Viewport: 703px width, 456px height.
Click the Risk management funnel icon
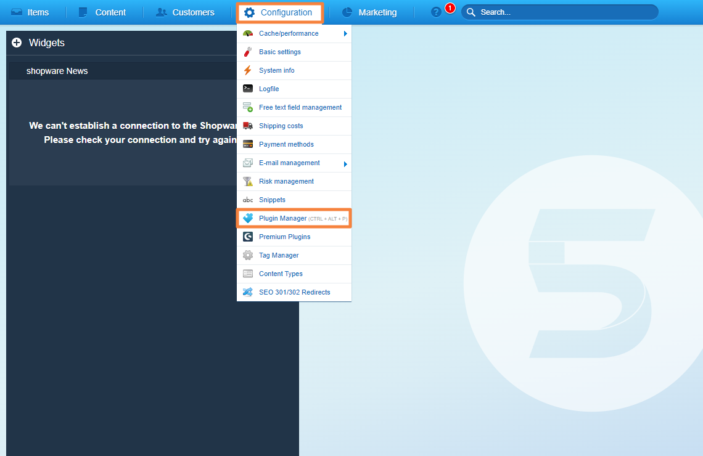[x=248, y=181]
